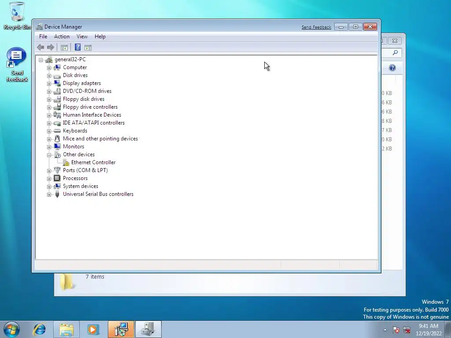Image resolution: width=451 pixels, height=338 pixels.
Task: Open the Send feedback desktop shortcut
Action: point(17,65)
